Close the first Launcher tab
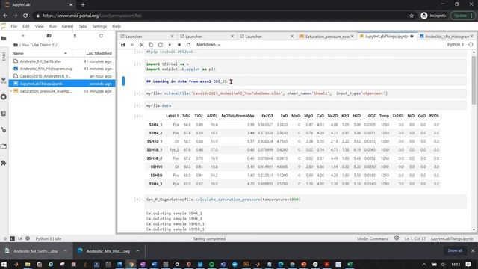This screenshot has height=269, width=478. [172, 37]
